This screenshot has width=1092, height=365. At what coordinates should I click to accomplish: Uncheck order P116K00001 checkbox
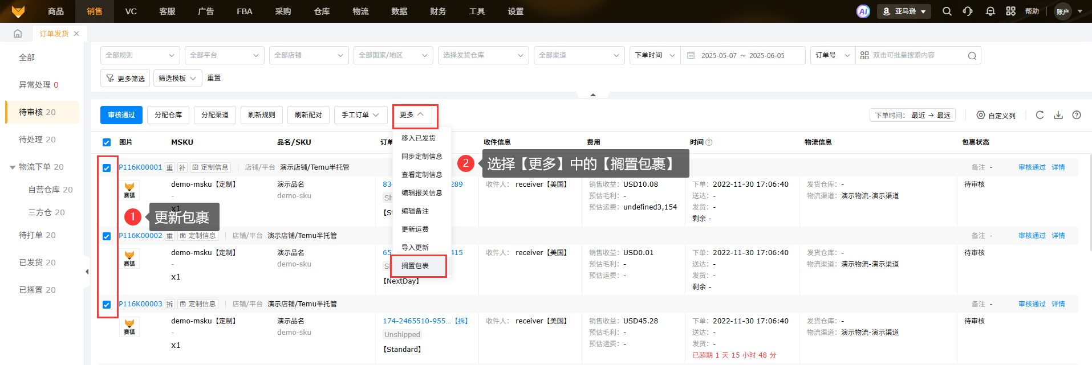[107, 168]
